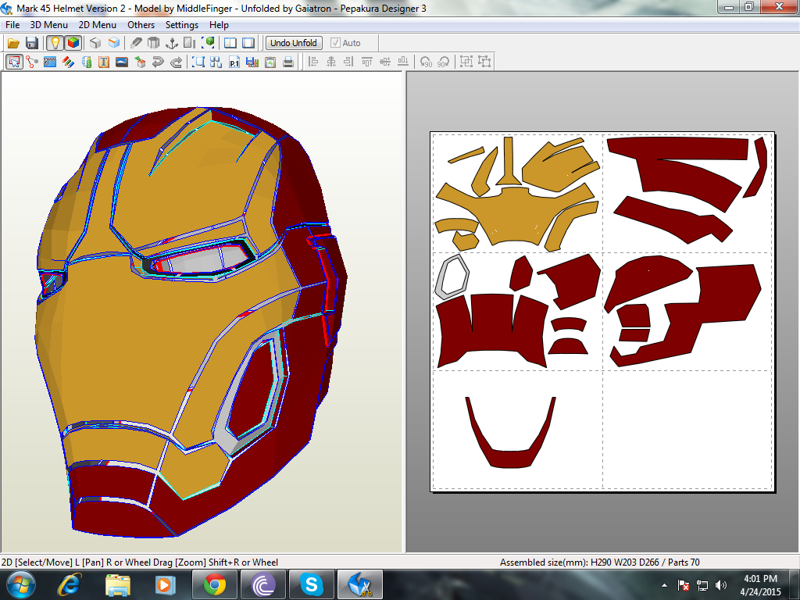Switch to single-pane window layout icon

248,44
